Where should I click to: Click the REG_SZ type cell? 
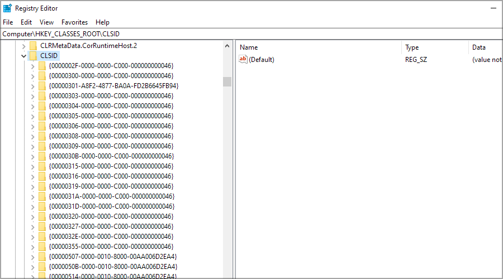tap(416, 60)
